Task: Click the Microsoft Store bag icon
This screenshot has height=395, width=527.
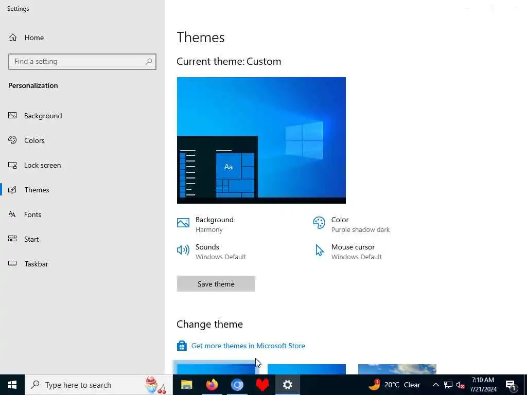Action: click(182, 346)
